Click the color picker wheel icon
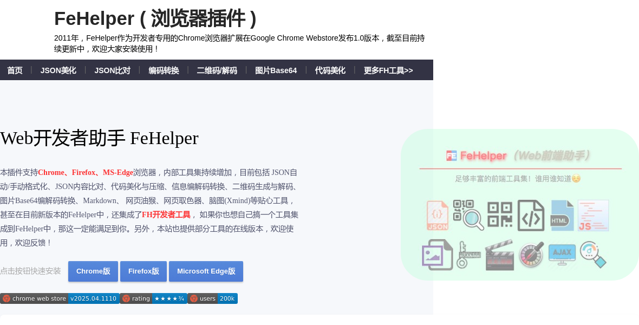The height and width of the screenshot is (325, 639). 531,255
